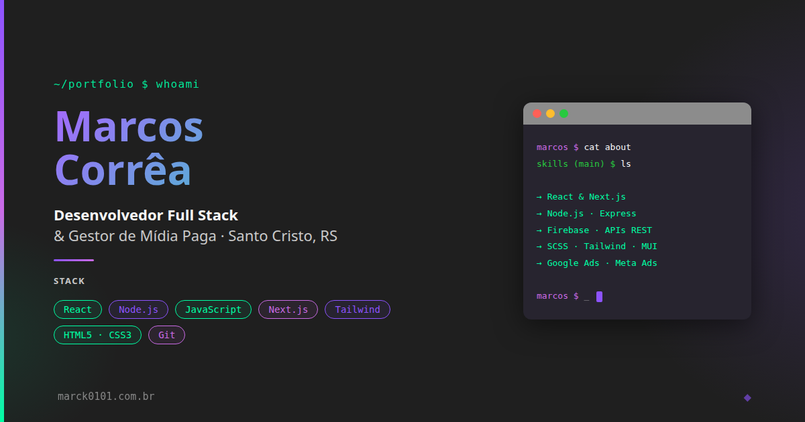Screen dimensions: 805x422
Task: Click the "→ Node.js · Express" terminal line
Action: click(x=586, y=214)
